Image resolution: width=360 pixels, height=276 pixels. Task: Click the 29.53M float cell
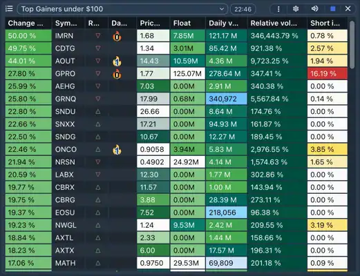click(x=188, y=263)
